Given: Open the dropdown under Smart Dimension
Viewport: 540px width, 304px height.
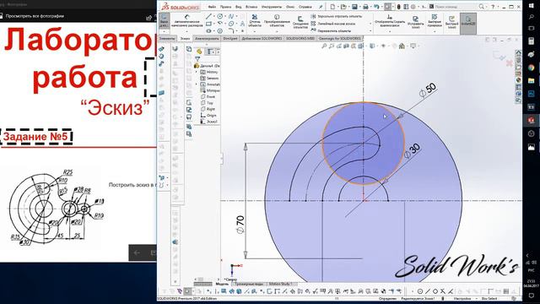Looking at the screenshot, I should pyautogui.click(x=187, y=31).
